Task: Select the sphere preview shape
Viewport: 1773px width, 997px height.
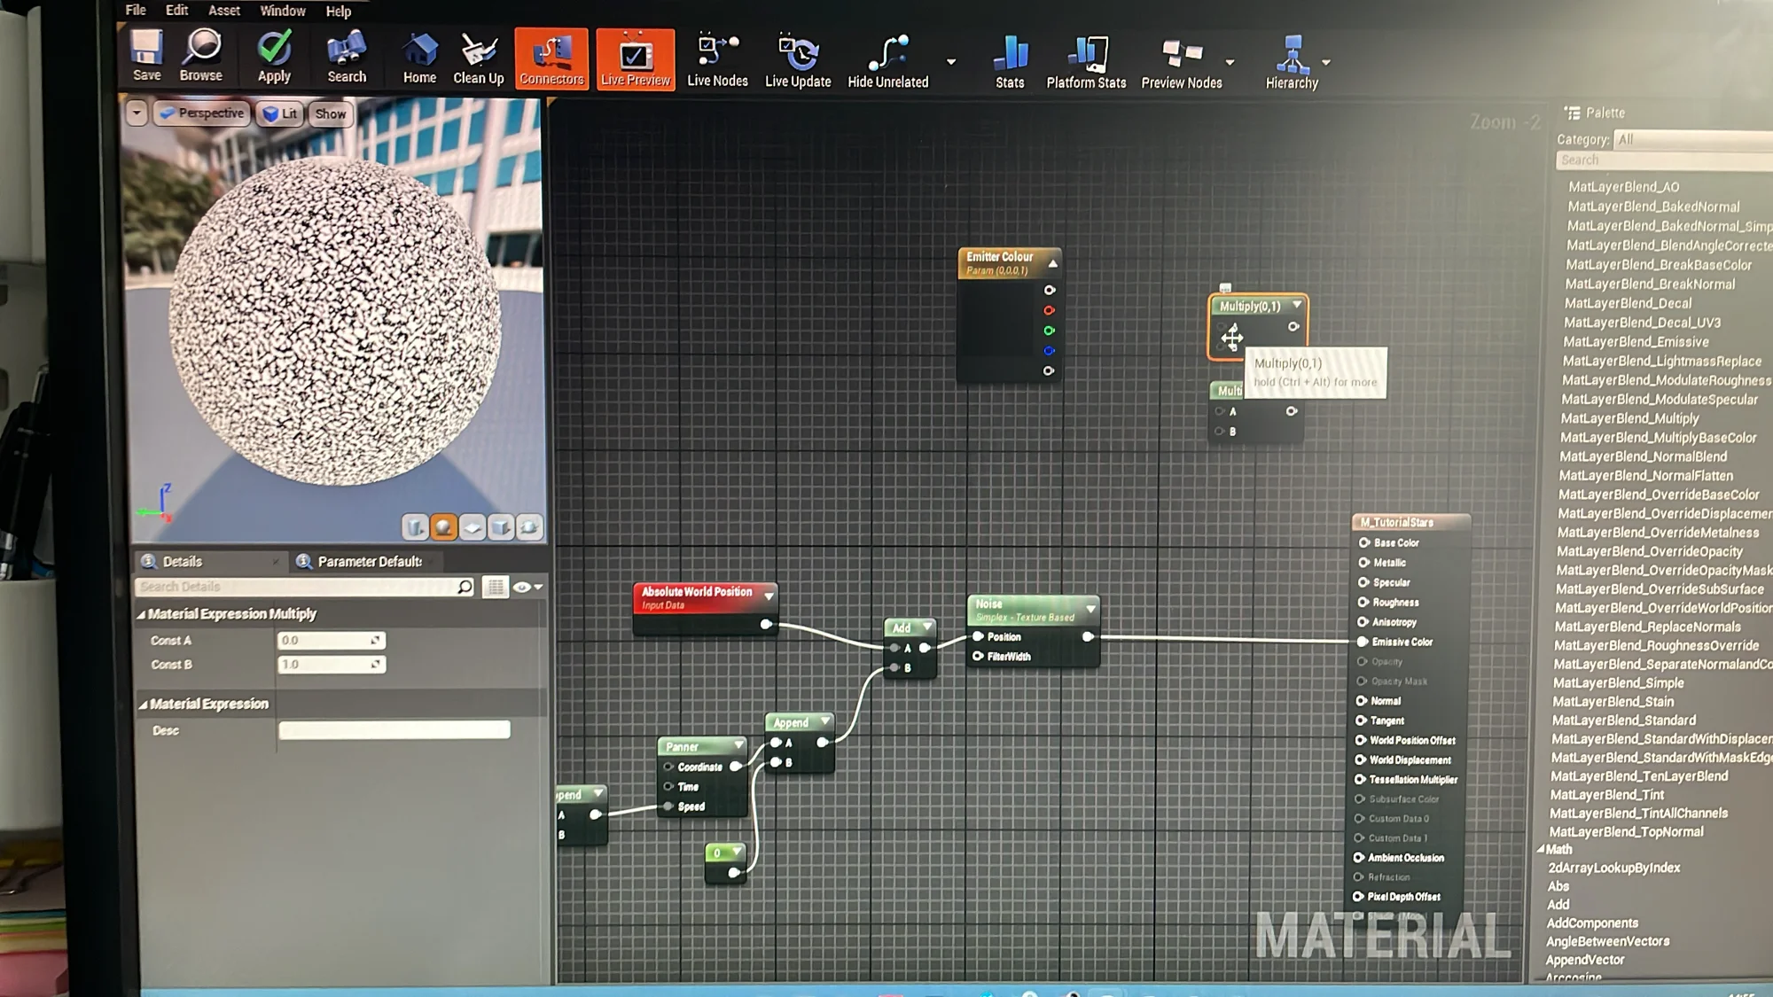Action: (x=443, y=527)
